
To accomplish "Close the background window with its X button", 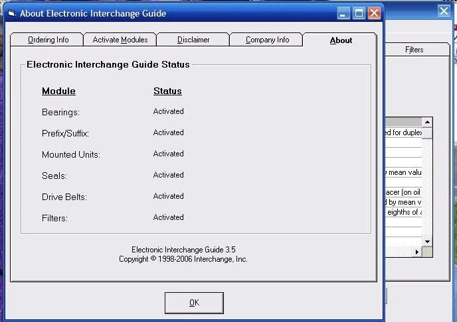I will click(x=444, y=11).
